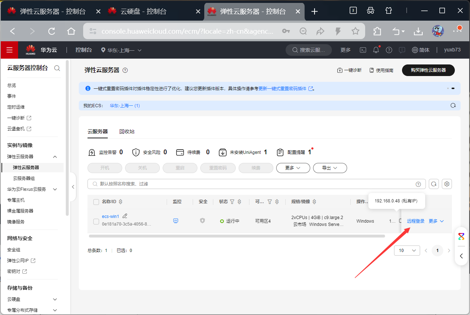Refresh the 我的ECS region list
This screenshot has height=315, width=470.
[453, 106]
